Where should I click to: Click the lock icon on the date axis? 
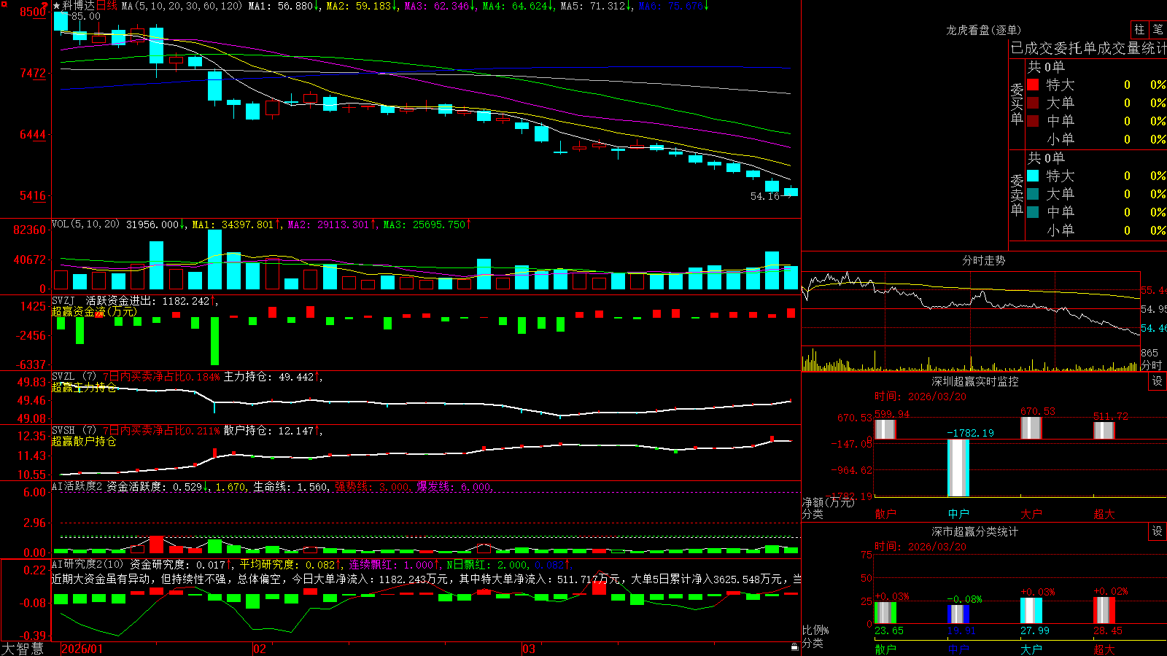(x=795, y=647)
